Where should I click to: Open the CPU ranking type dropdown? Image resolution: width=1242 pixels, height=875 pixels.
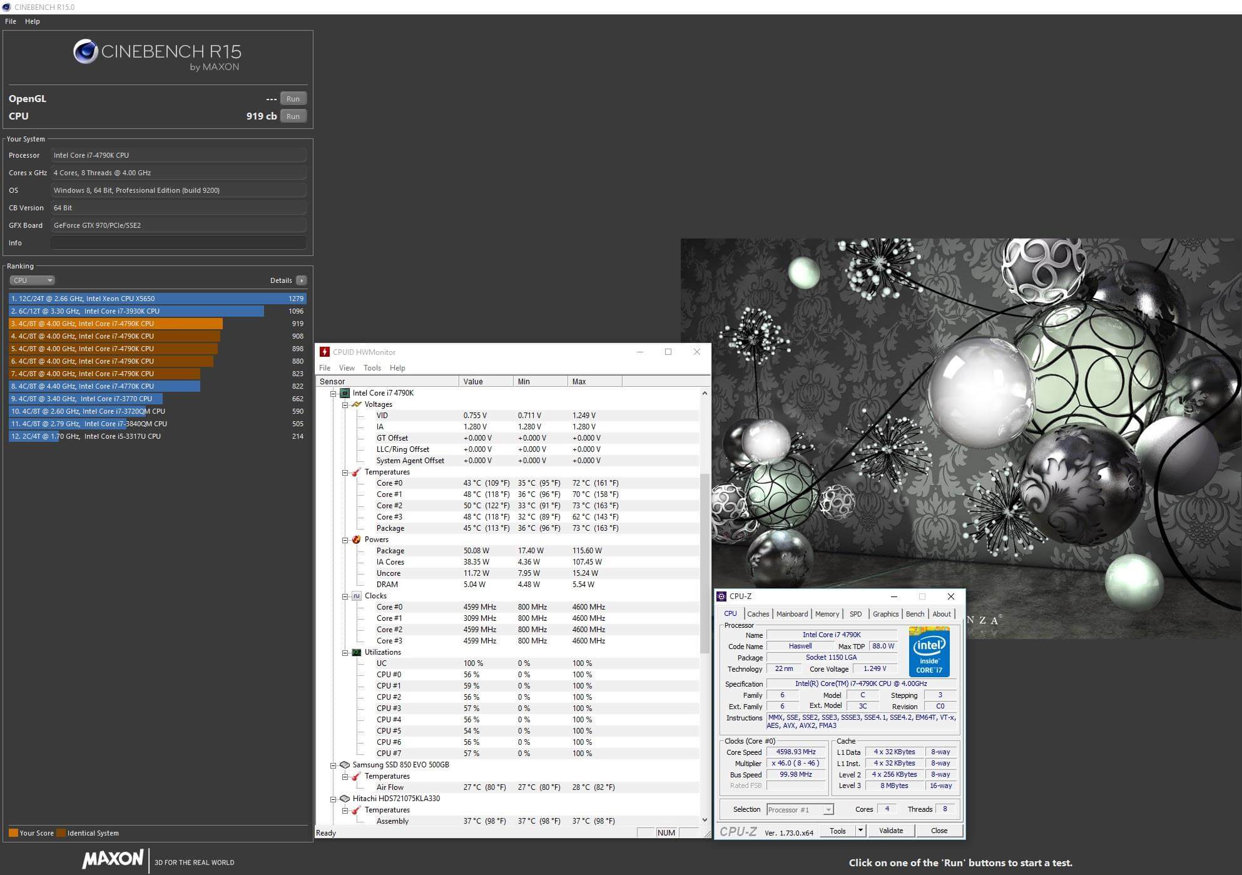point(33,280)
